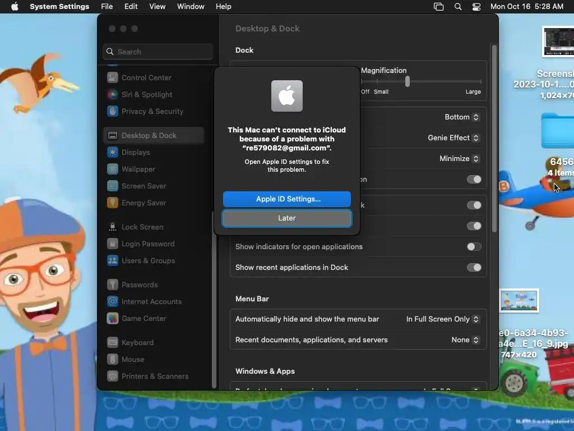Screen dimensions: 574x431
Task: Open the Window menu
Action: 191,7
